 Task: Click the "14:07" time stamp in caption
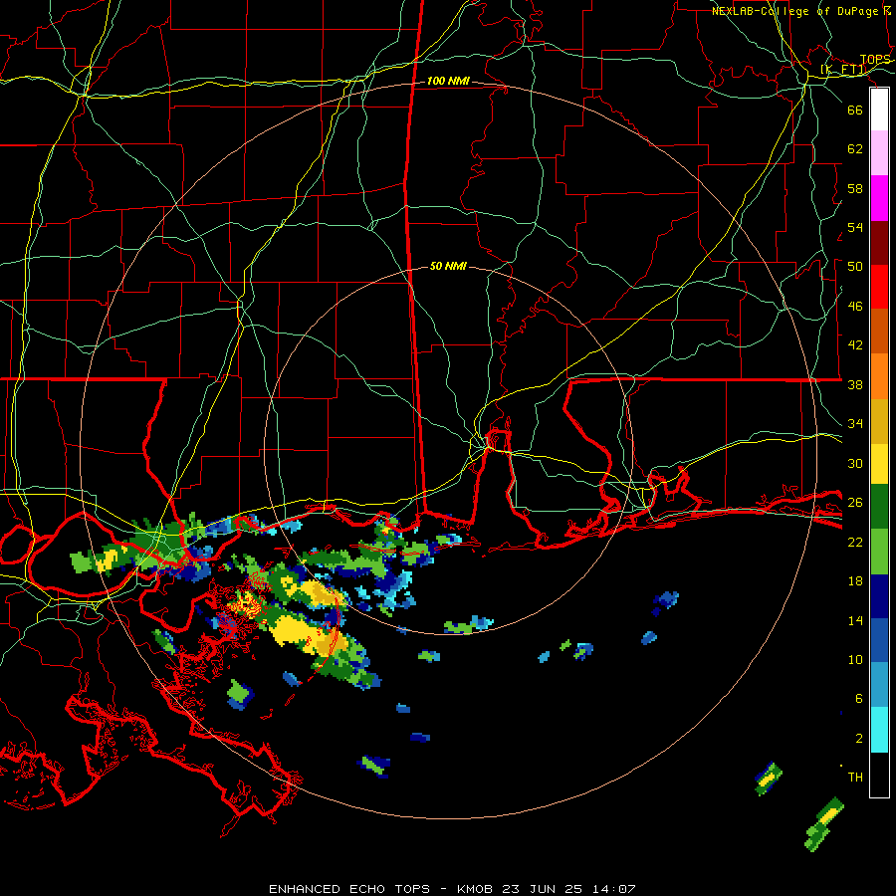click(613, 889)
